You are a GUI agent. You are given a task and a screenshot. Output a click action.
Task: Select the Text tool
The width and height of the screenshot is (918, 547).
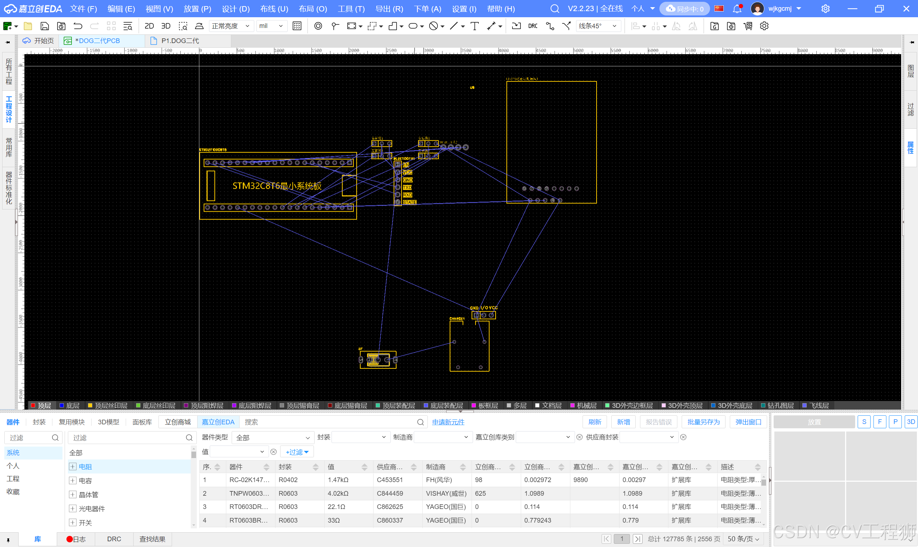coord(475,26)
